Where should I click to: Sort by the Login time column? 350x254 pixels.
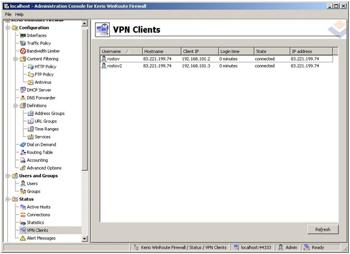(x=236, y=51)
